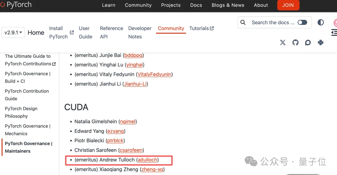Image resolution: width=337 pixels, height=175 pixels.
Task: Open PyTorch Governance Mechanics page
Action: tap(27, 130)
